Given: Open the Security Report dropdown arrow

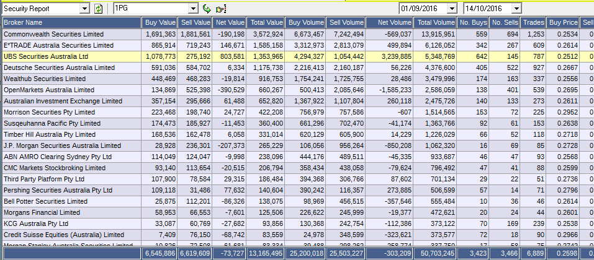Looking at the screenshot, I should (x=85, y=8).
